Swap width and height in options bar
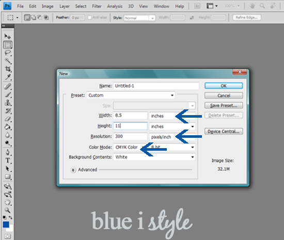This screenshot has width=284, height=240. tap(192, 18)
